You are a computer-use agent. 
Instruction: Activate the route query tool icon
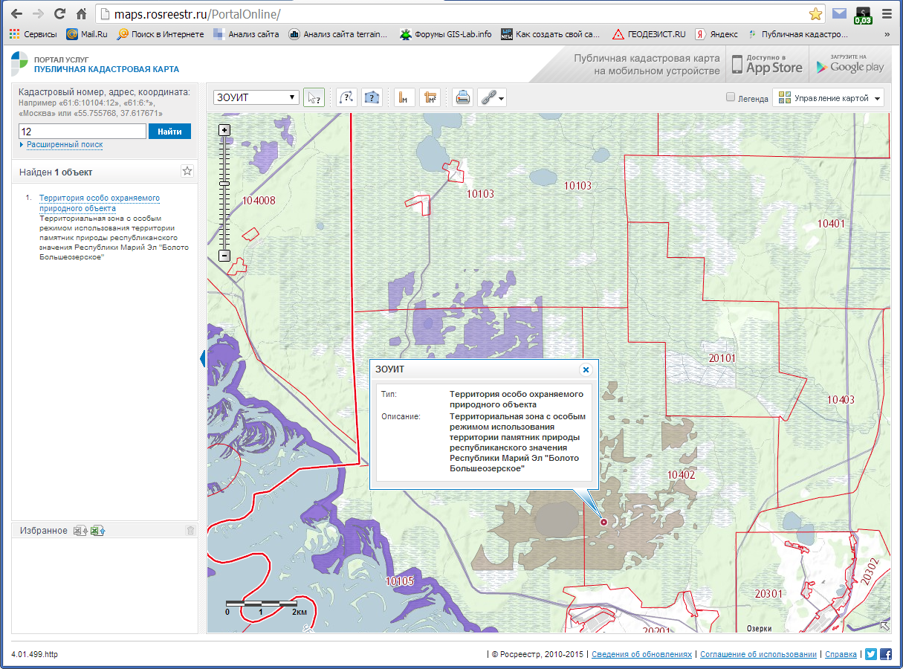pos(346,97)
